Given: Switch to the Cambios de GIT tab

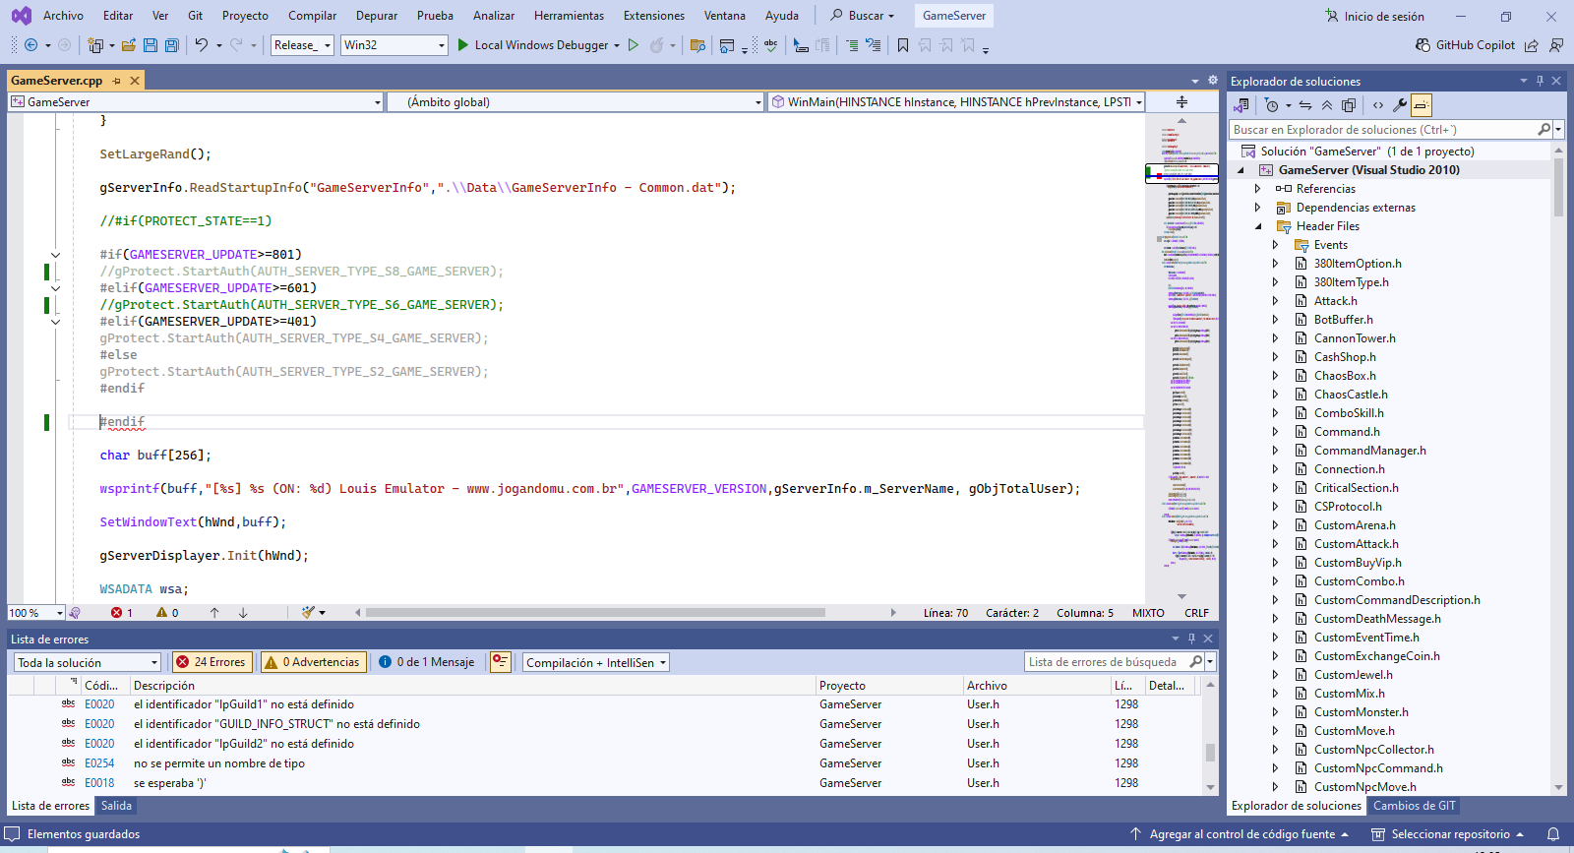Looking at the screenshot, I should click(1415, 806).
